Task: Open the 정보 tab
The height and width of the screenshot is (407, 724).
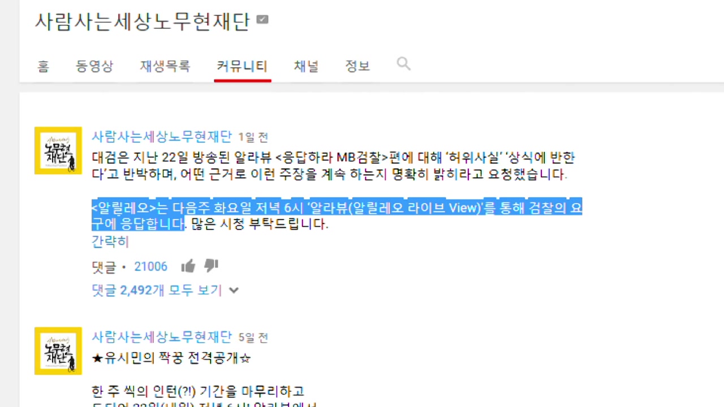Action: (x=357, y=66)
